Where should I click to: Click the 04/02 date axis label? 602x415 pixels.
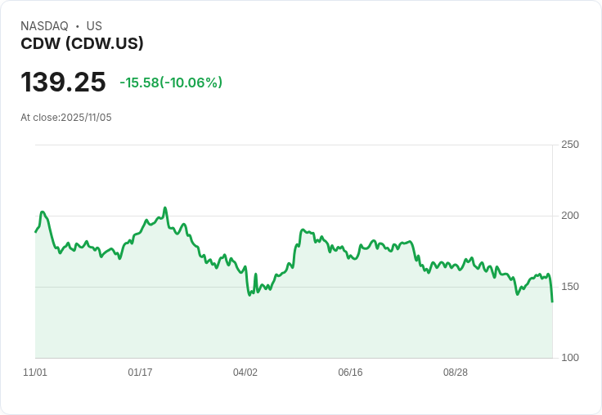click(245, 373)
